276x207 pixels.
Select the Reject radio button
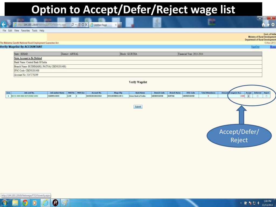coord(266,96)
